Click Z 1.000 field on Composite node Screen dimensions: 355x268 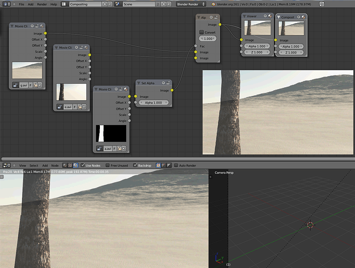point(291,53)
